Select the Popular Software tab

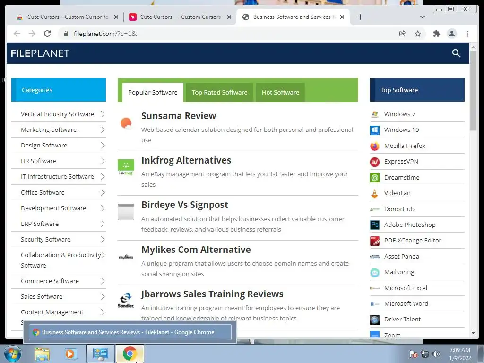pyautogui.click(x=153, y=92)
